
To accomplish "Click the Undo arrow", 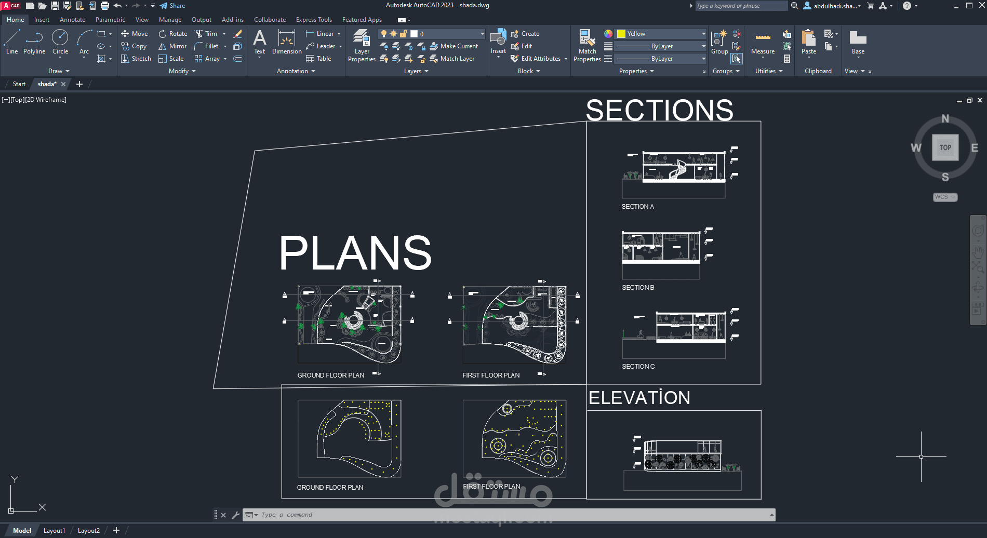I will pyautogui.click(x=117, y=6).
